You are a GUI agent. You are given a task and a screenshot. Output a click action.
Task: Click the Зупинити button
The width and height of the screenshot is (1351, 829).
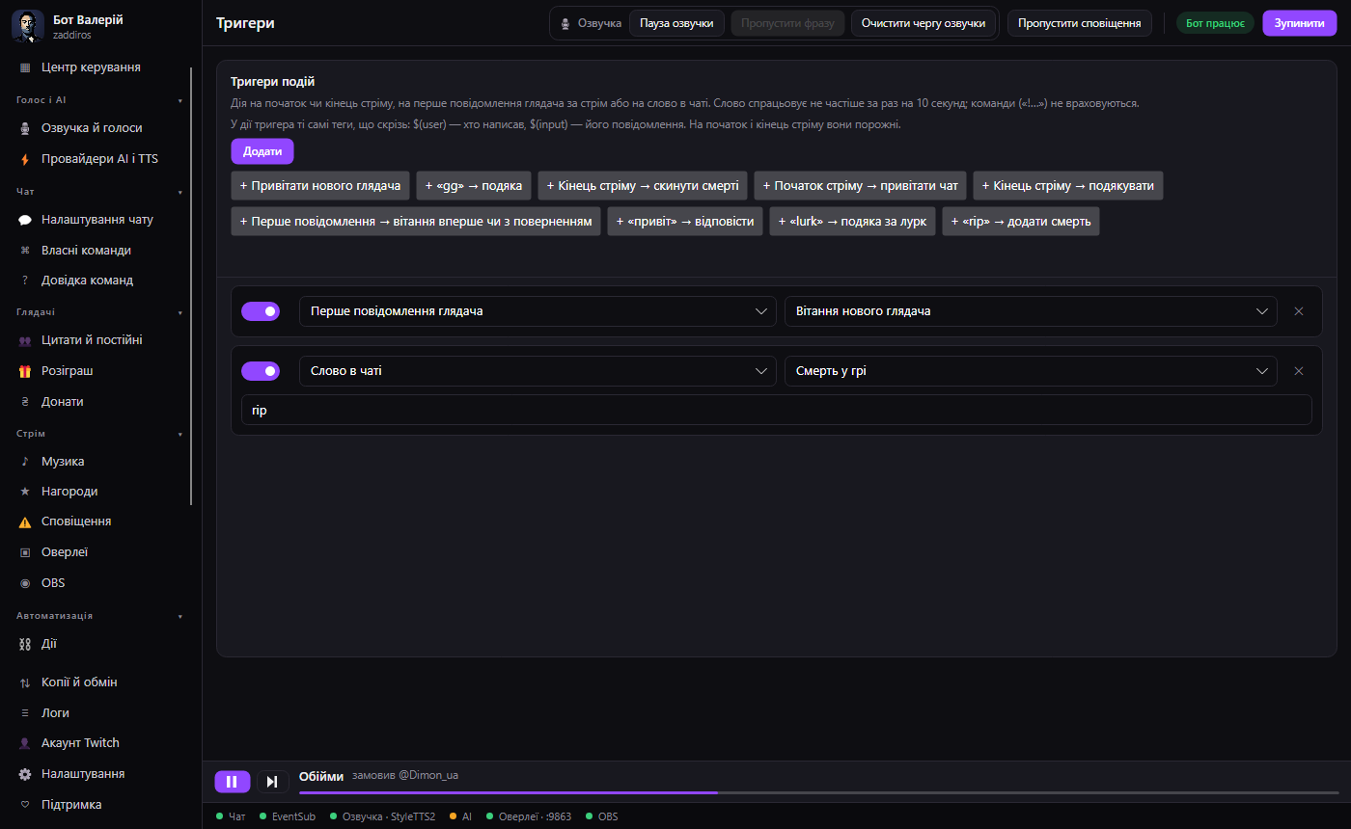tap(1300, 23)
